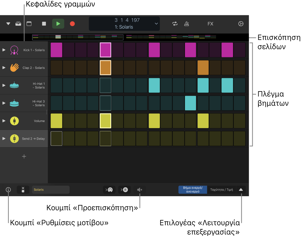303x238 pixels.
Task: Toggle Kick 1 step 2 on
Action: 69,50
